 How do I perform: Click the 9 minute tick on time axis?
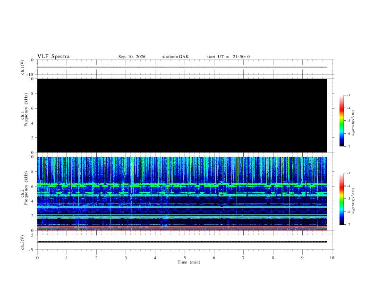[x=302, y=258]
